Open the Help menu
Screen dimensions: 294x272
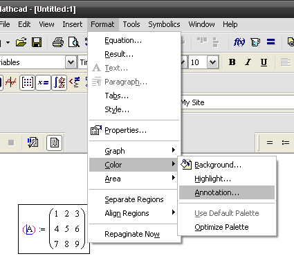(230, 24)
